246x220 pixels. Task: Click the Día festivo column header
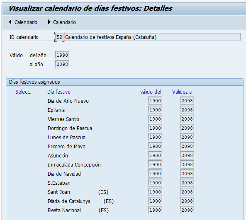59,92
